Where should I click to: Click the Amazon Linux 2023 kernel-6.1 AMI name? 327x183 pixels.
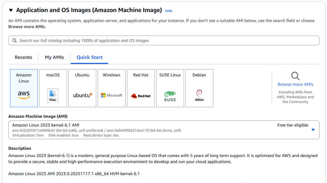coord(46,125)
